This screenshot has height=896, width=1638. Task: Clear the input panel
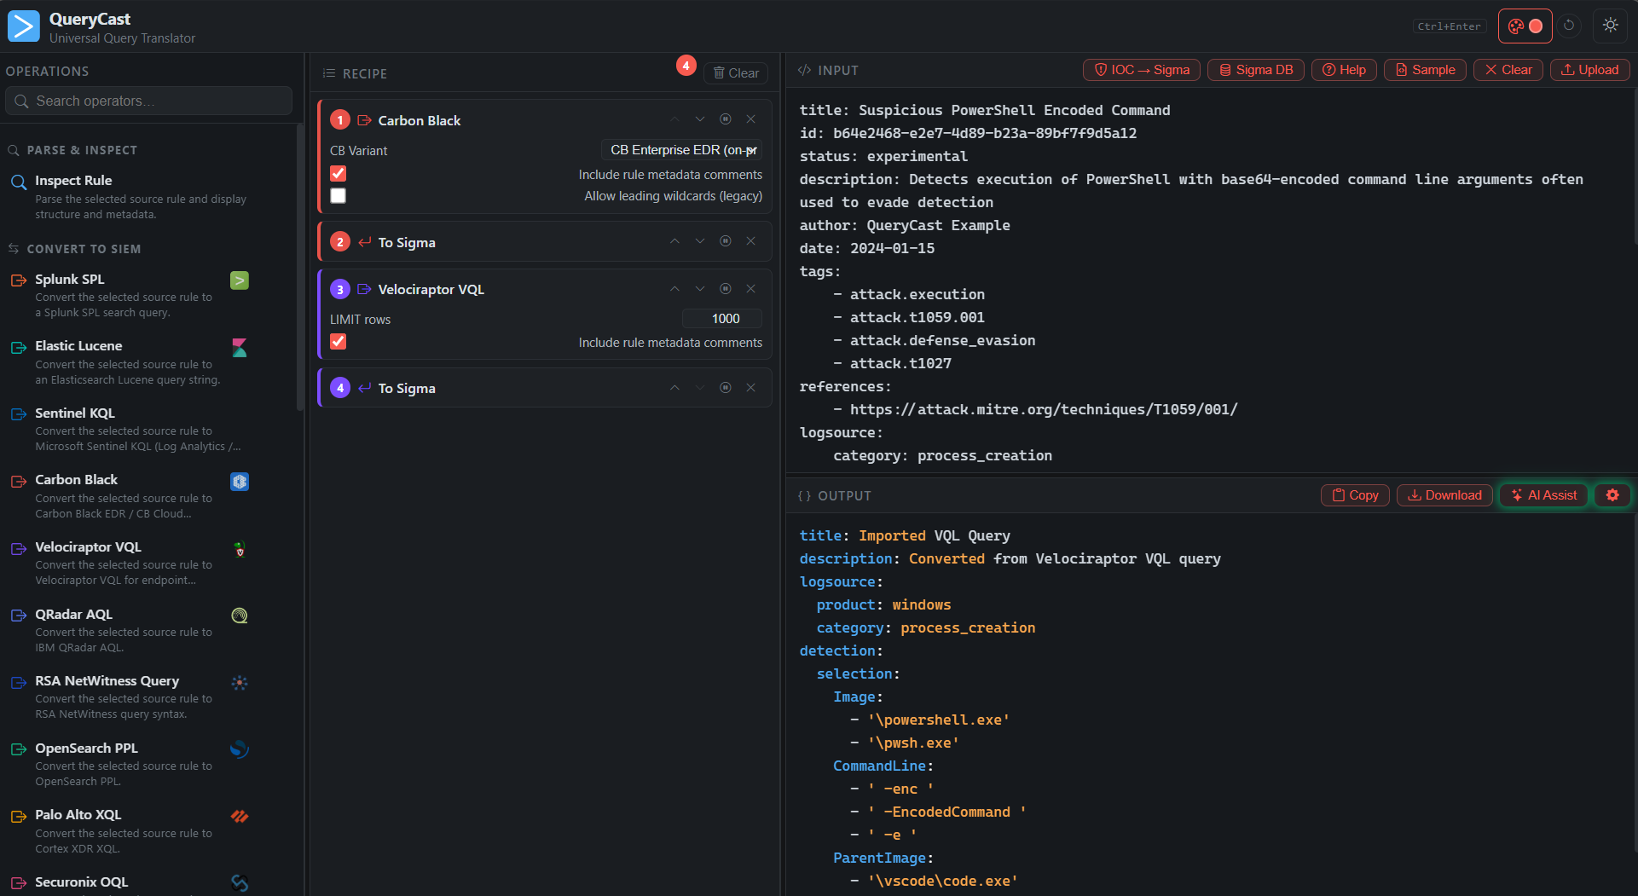click(1508, 70)
